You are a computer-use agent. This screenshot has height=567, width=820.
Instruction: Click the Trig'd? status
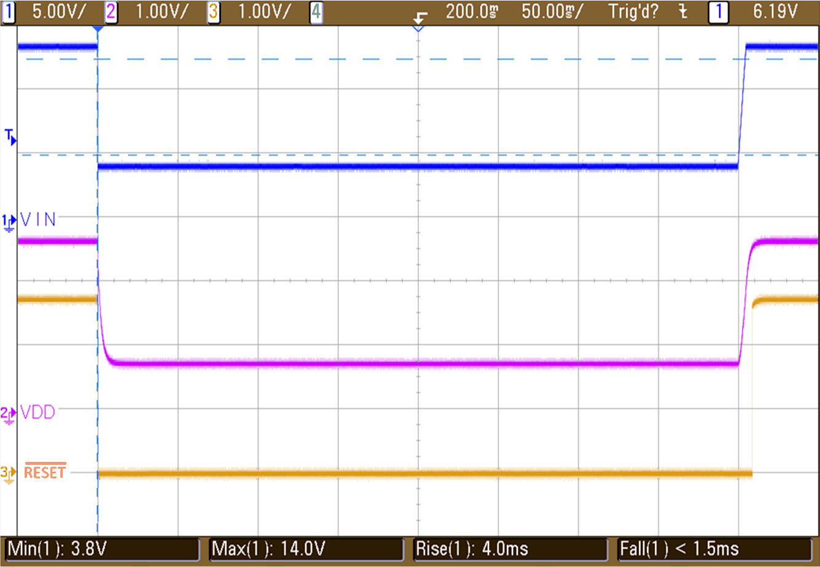click(x=633, y=12)
